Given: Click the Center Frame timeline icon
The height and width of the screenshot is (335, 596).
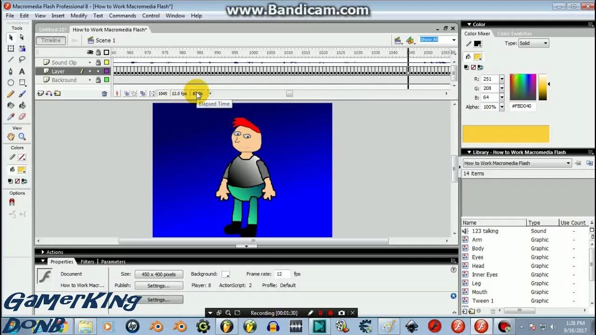Looking at the screenshot, I should coord(117,94).
